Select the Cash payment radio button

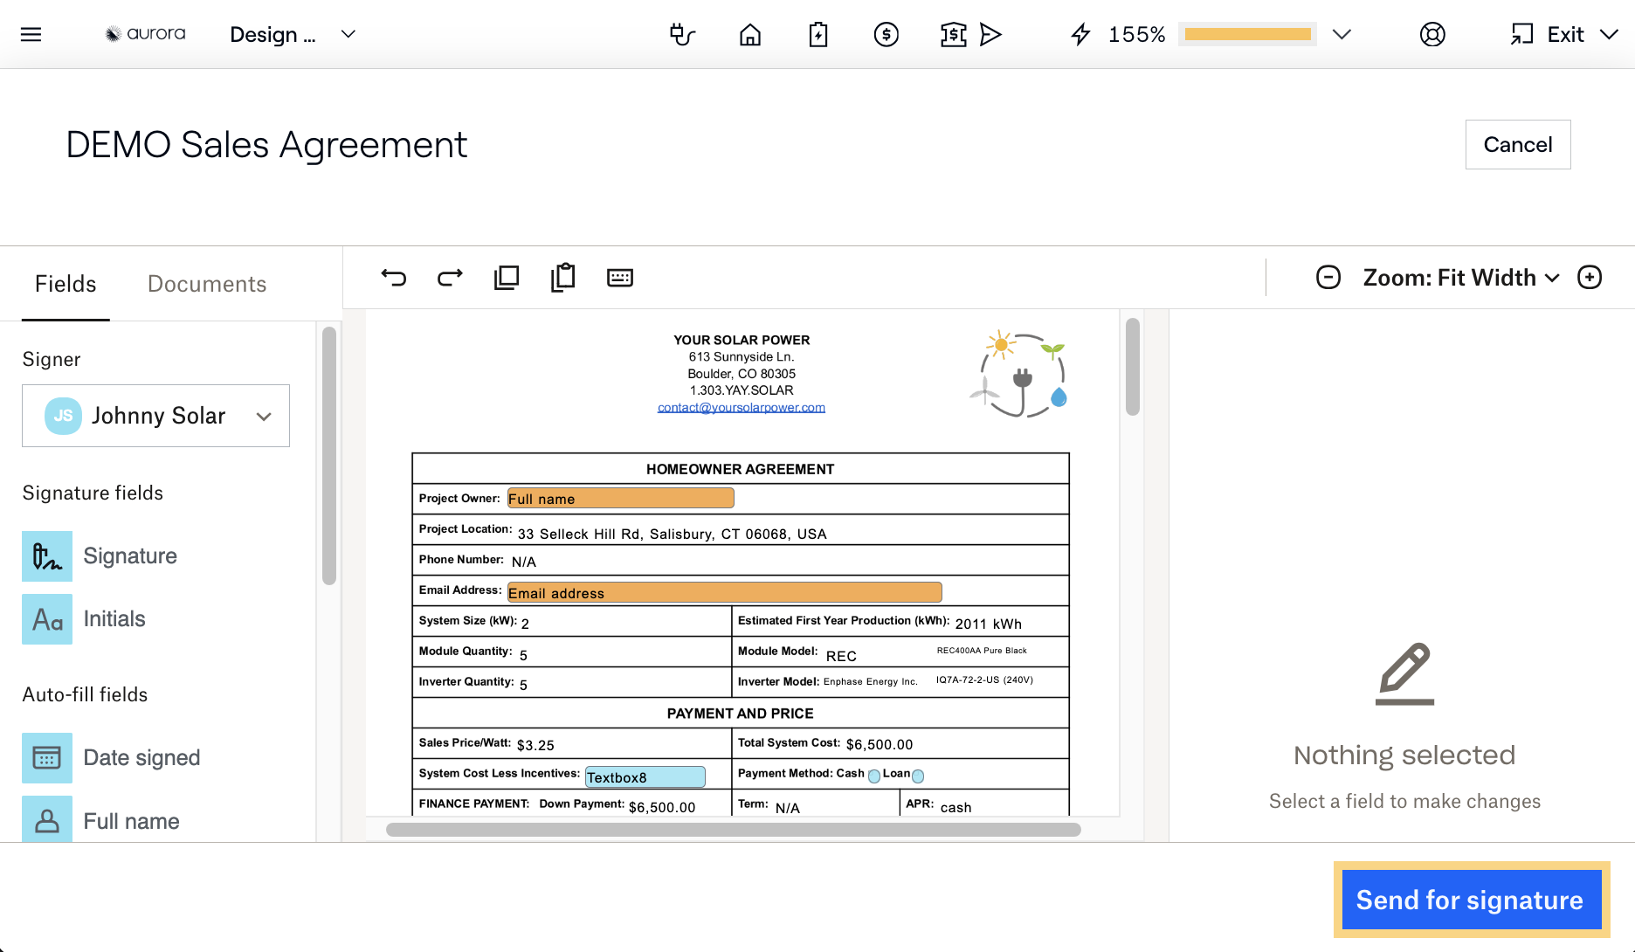pyautogui.click(x=874, y=776)
